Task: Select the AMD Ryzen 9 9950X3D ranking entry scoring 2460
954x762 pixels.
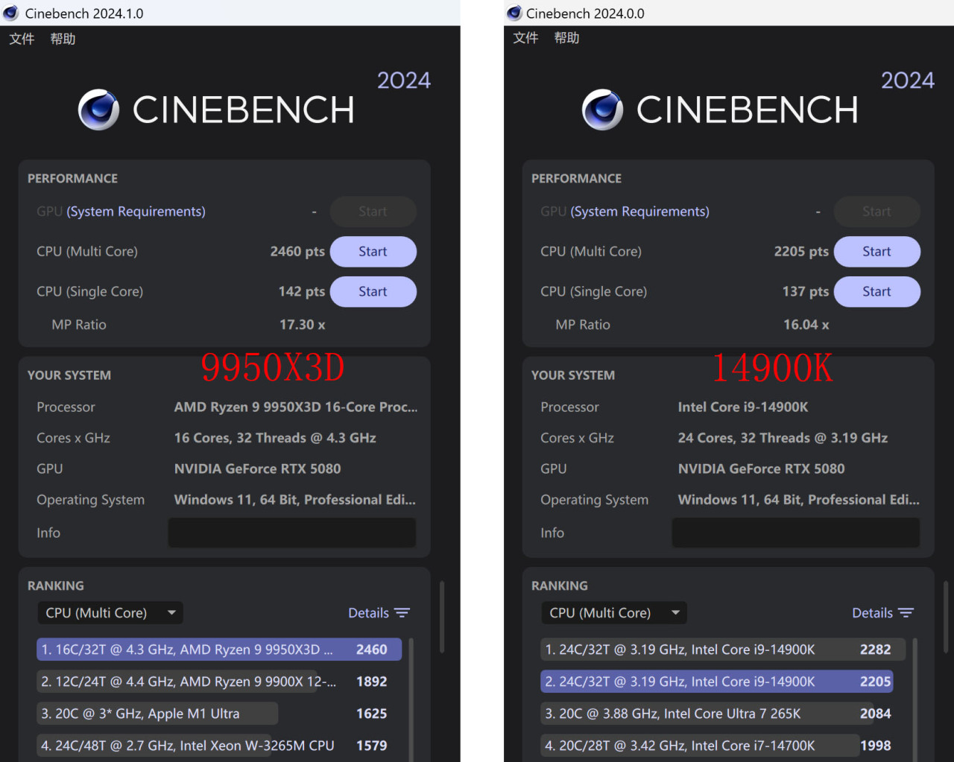Action: pos(219,650)
